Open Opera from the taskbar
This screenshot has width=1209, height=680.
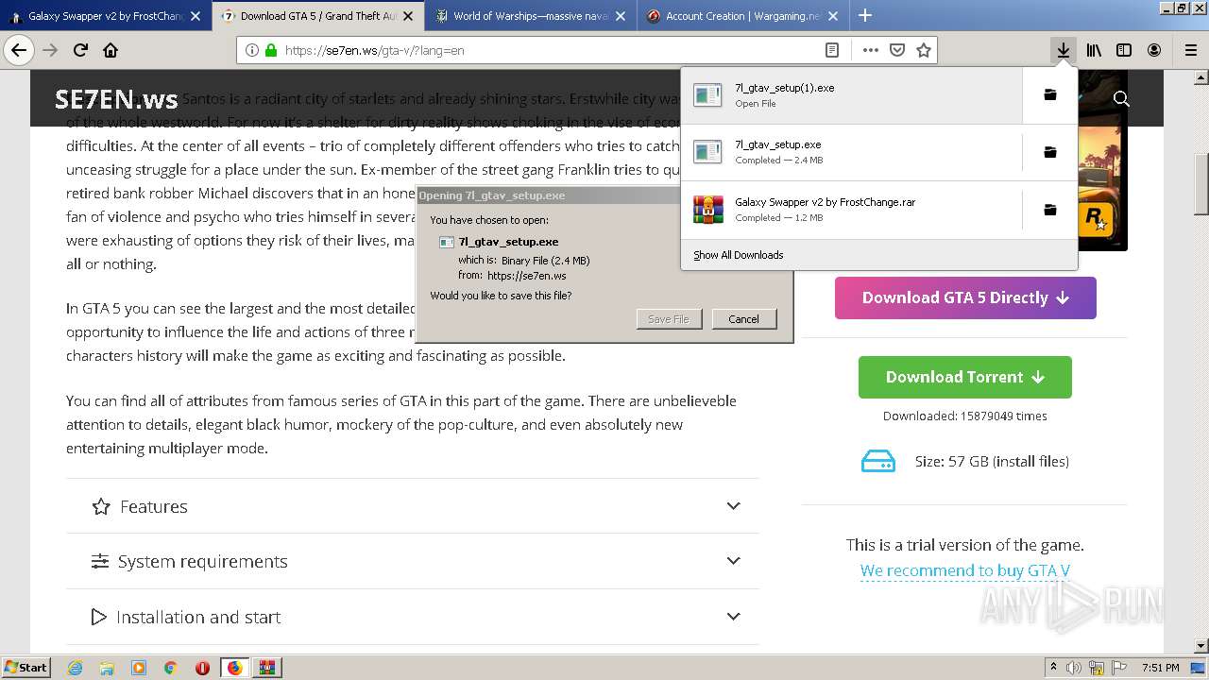click(x=202, y=668)
